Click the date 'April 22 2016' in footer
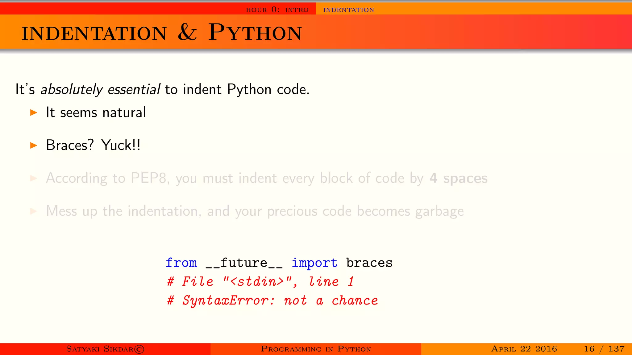Screen dimensions: 632x355 [524, 349]
